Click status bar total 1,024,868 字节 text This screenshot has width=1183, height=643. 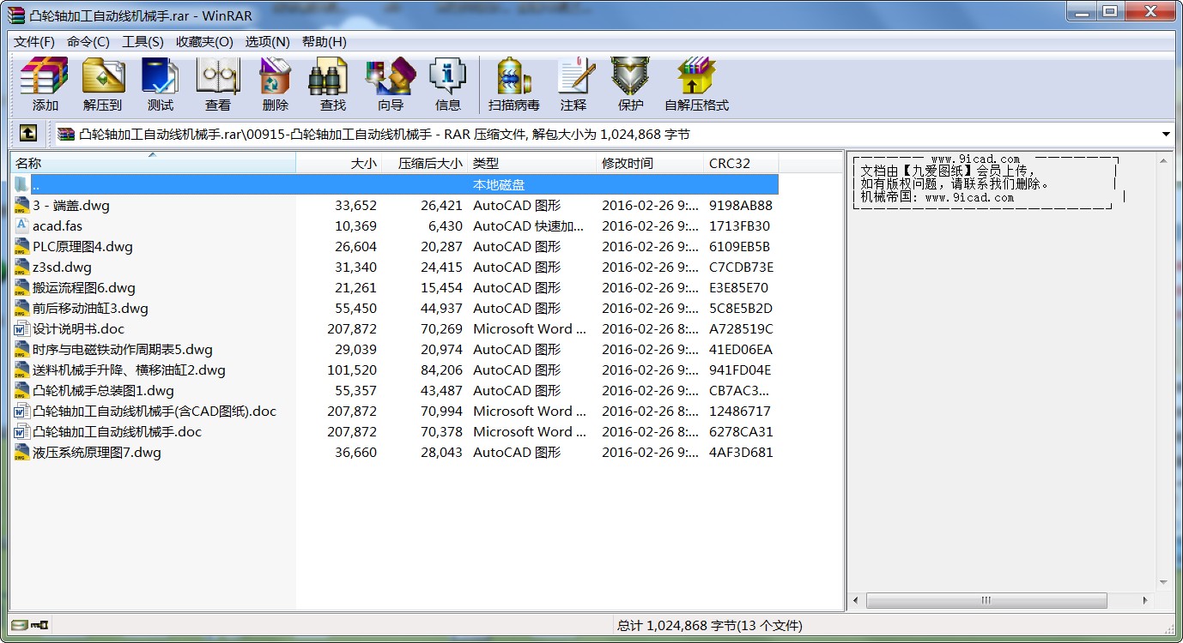[710, 625]
